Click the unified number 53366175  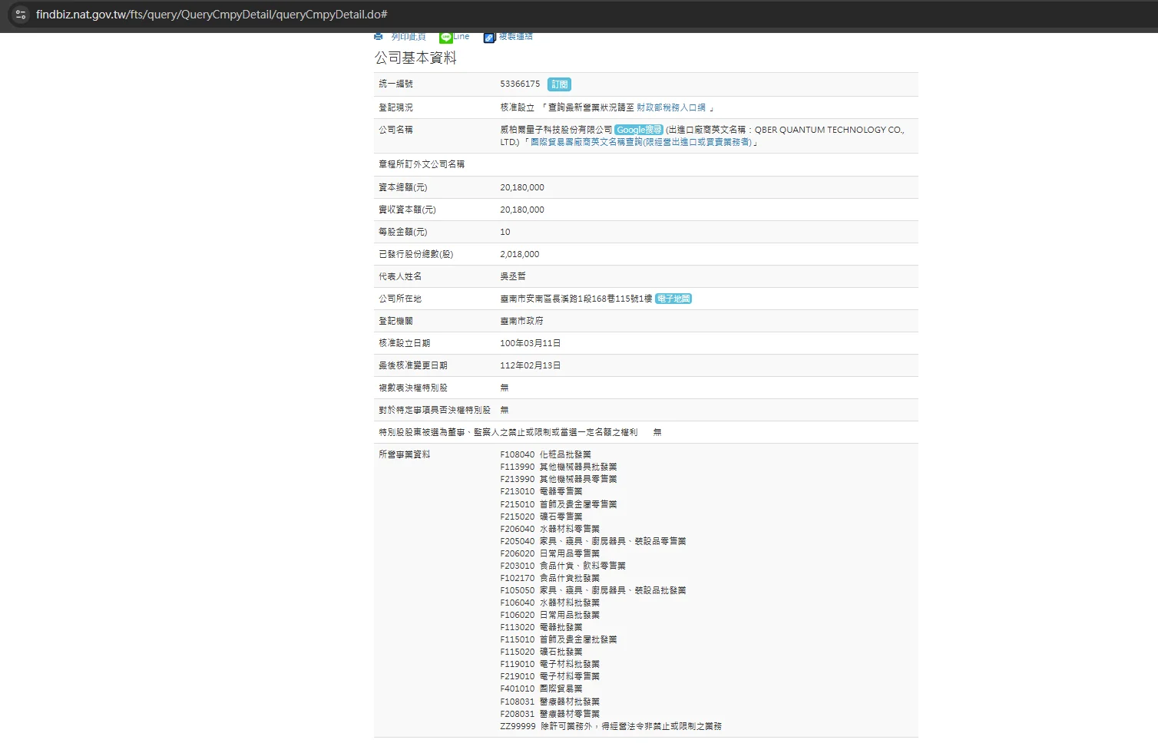click(520, 84)
